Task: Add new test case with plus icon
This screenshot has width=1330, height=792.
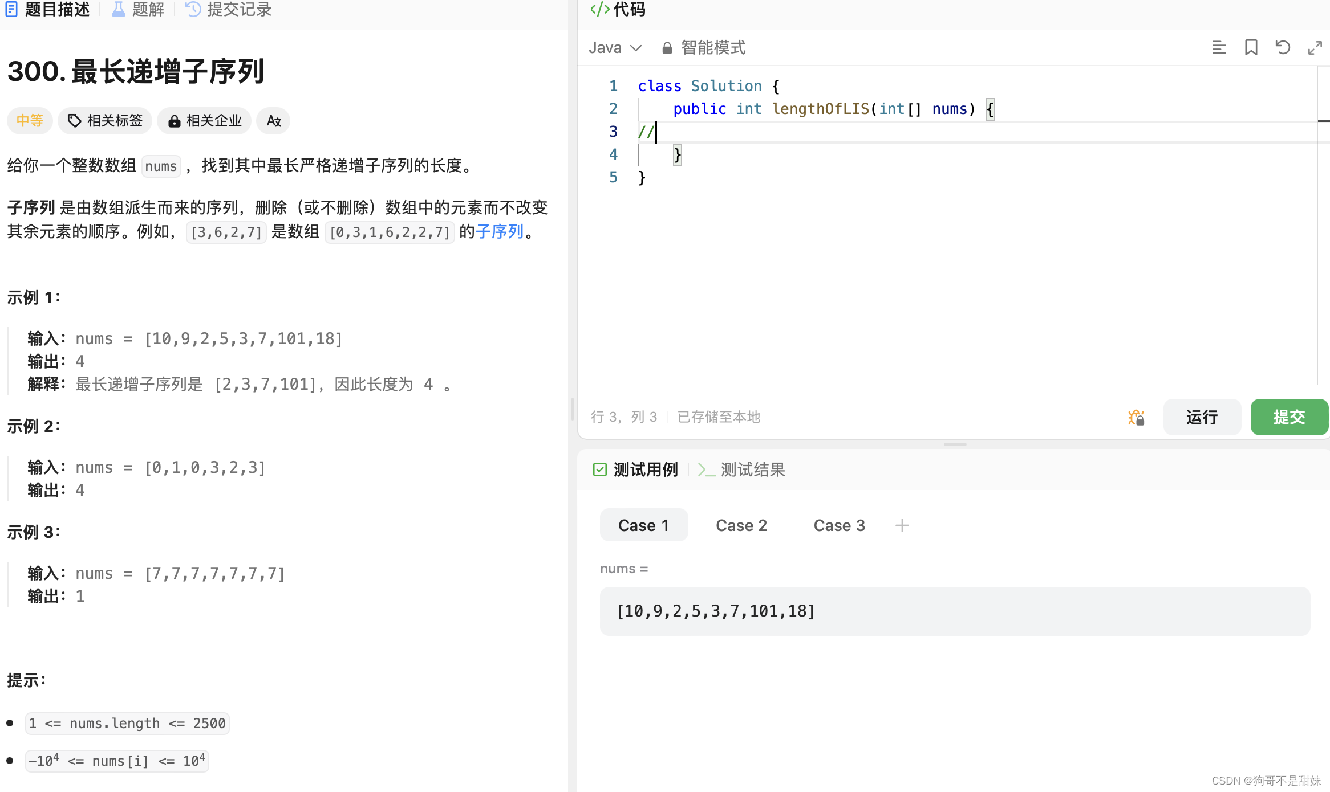Action: (902, 525)
